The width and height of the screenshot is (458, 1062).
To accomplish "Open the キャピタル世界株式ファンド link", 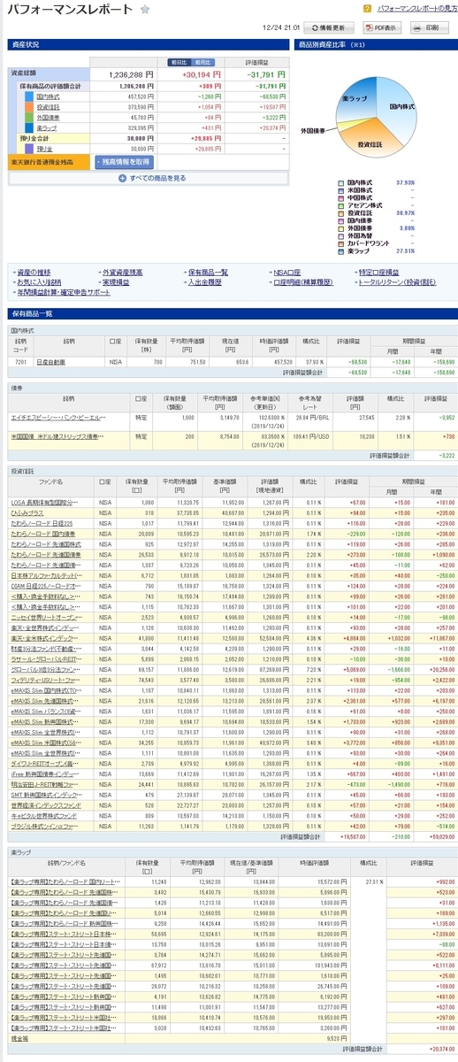I will click(43, 816).
